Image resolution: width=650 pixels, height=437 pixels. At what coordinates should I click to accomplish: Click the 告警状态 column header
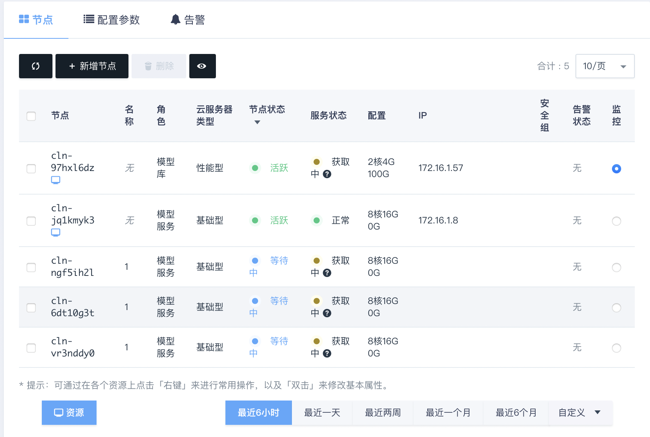tap(582, 116)
